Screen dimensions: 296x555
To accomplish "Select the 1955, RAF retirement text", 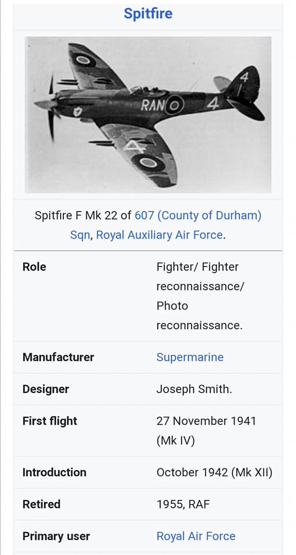I will point(183,504).
